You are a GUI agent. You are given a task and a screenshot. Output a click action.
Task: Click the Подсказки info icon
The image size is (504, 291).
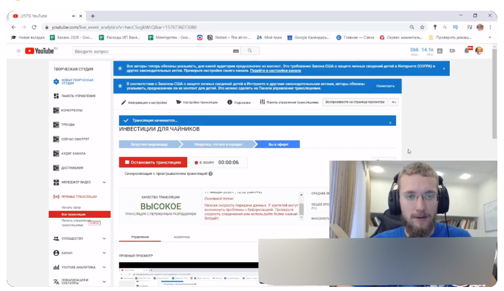pos(230,102)
